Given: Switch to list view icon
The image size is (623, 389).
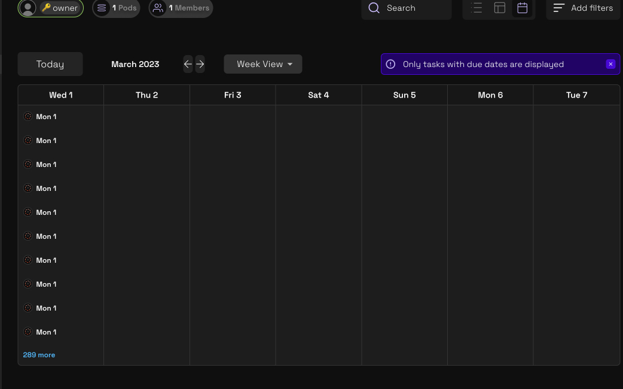Looking at the screenshot, I should (477, 8).
